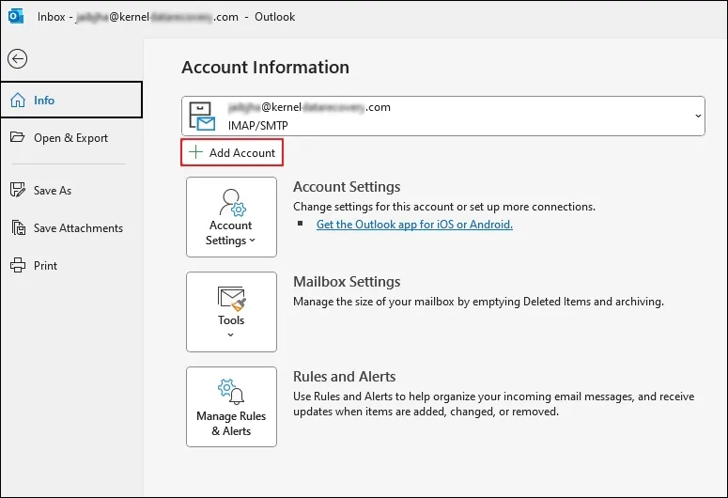Choose the Print menu item label
The width and height of the screenshot is (728, 498).
click(45, 266)
